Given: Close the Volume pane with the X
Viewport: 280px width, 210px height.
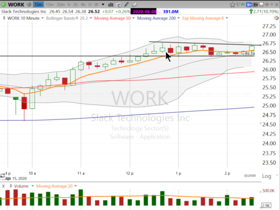Looking at the screenshot, I should click(x=3, y=186).
